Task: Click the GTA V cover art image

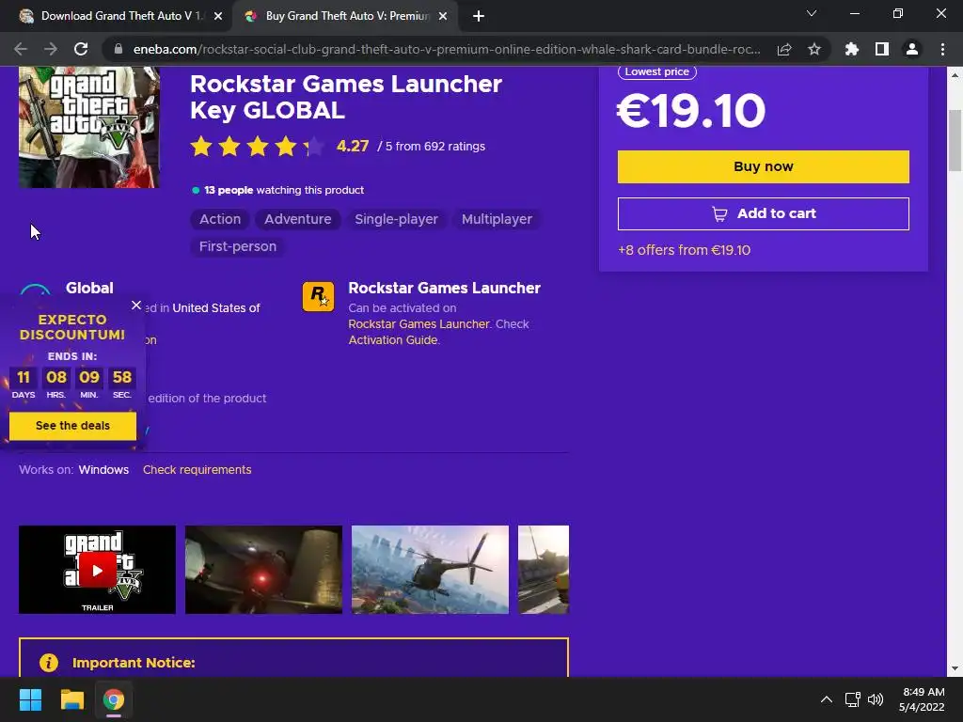Action: tap(89, 127)
